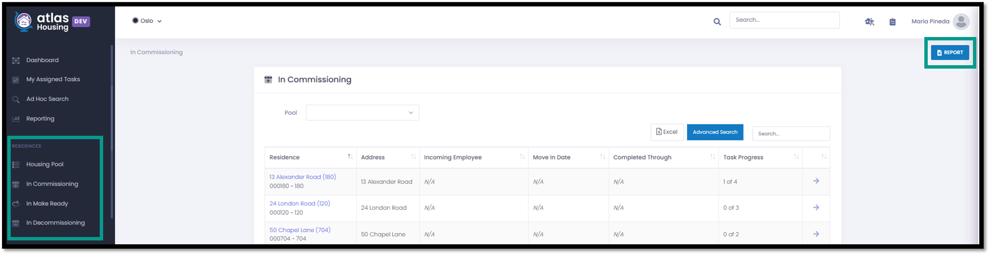Click the Atlas Housing logo
This screenshot has width=990, height=255.
[52, 21]
